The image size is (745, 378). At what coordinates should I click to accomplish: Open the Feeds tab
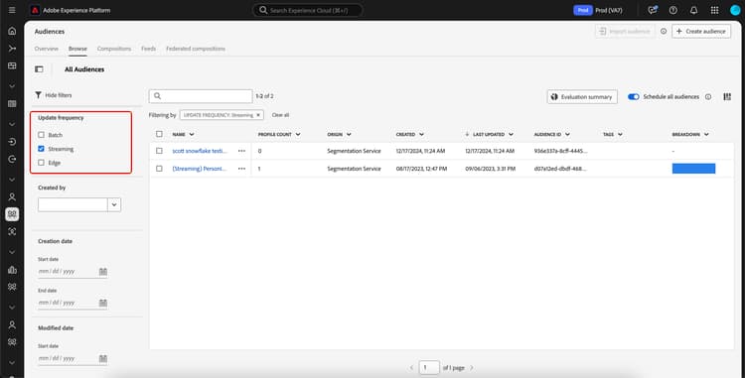point(148,49)
